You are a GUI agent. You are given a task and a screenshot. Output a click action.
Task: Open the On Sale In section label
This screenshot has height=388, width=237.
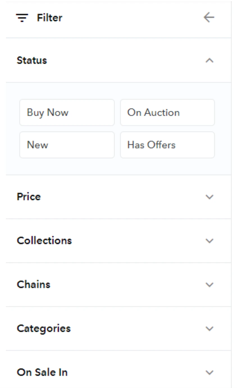point(42,372)
